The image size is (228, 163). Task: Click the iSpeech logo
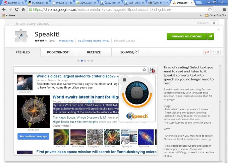[137, 116]
